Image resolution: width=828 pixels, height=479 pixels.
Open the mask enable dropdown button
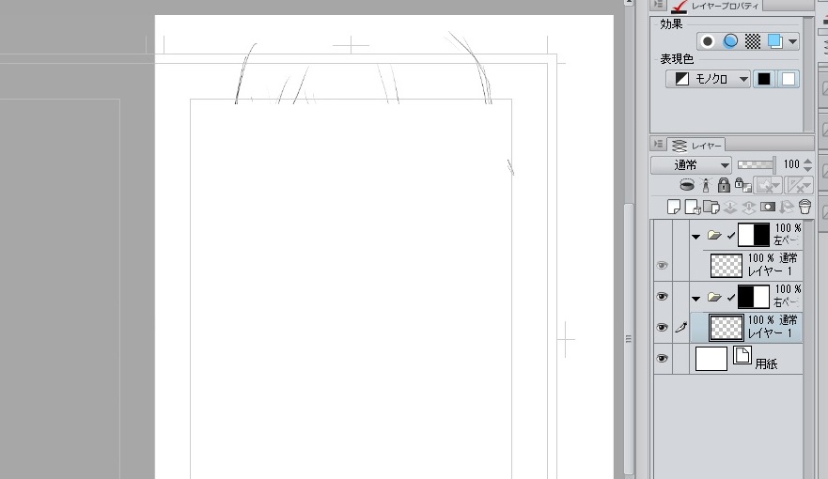[x=768, y=185]
